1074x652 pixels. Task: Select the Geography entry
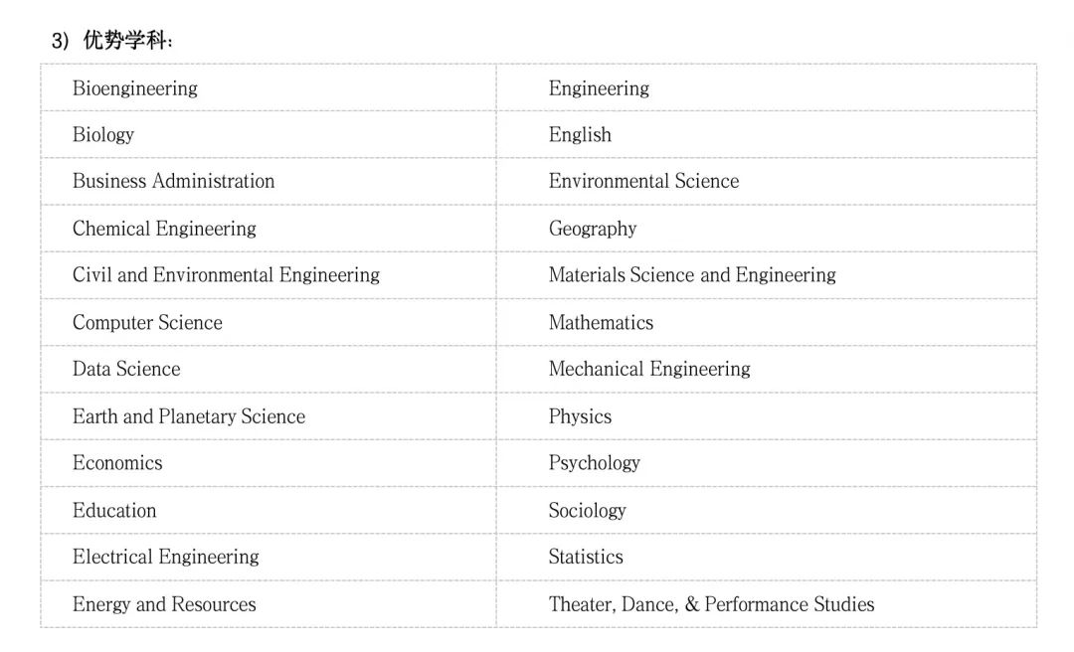[593, 229]
